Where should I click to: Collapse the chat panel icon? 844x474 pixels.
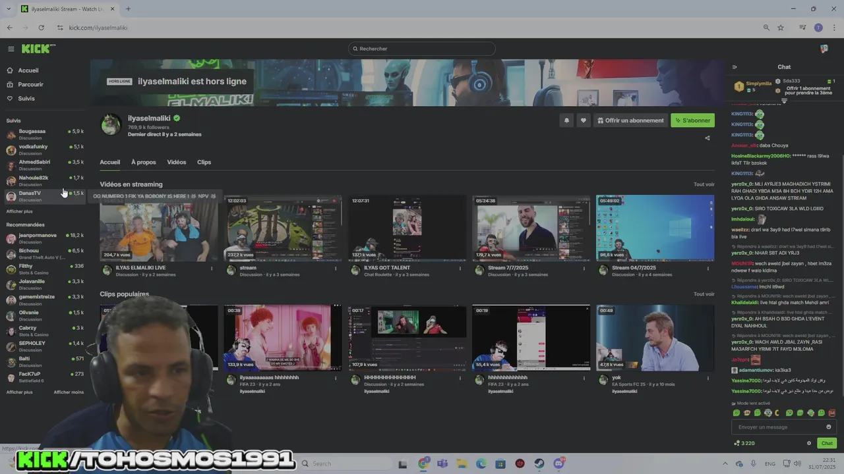(735, 66)
